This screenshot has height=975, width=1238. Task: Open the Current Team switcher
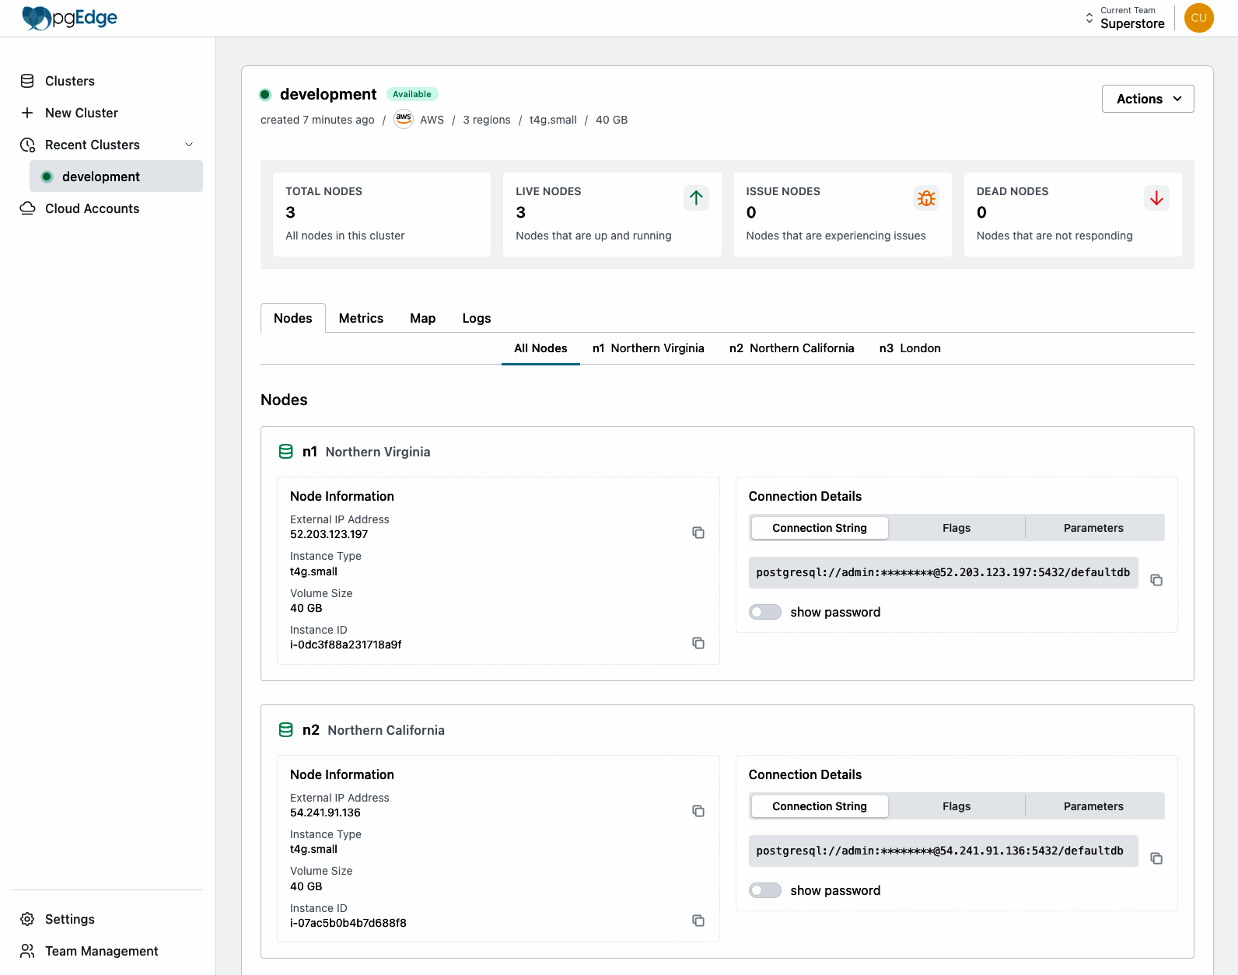pyautogui.click(x=1125, y=18)
